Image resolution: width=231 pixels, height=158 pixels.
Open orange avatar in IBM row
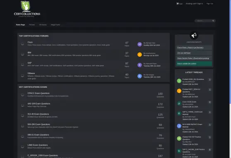(x=140, y=55)
